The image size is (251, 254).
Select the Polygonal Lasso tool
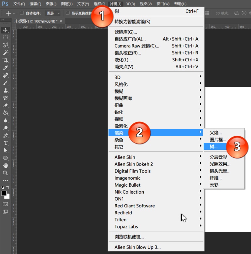pyautogui.click(x=5, y=45)
